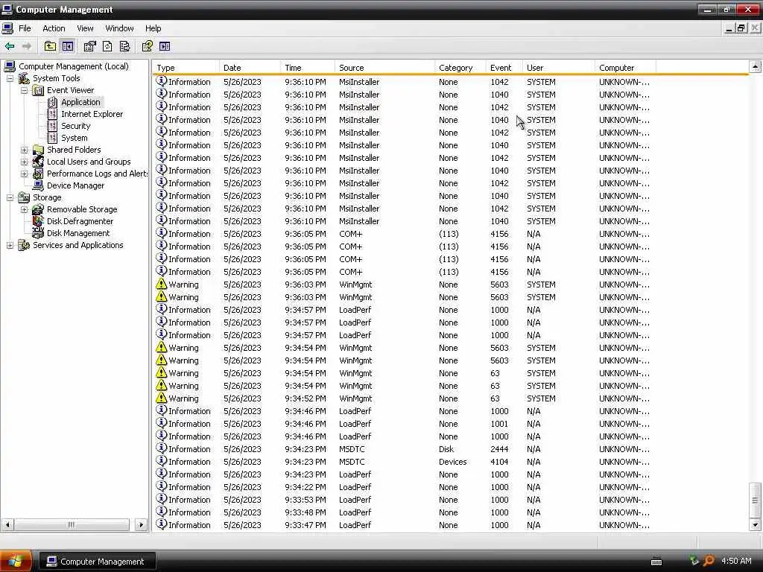
Task: Open the View menu
Action: pyautogui.click(x=85, y=28)
